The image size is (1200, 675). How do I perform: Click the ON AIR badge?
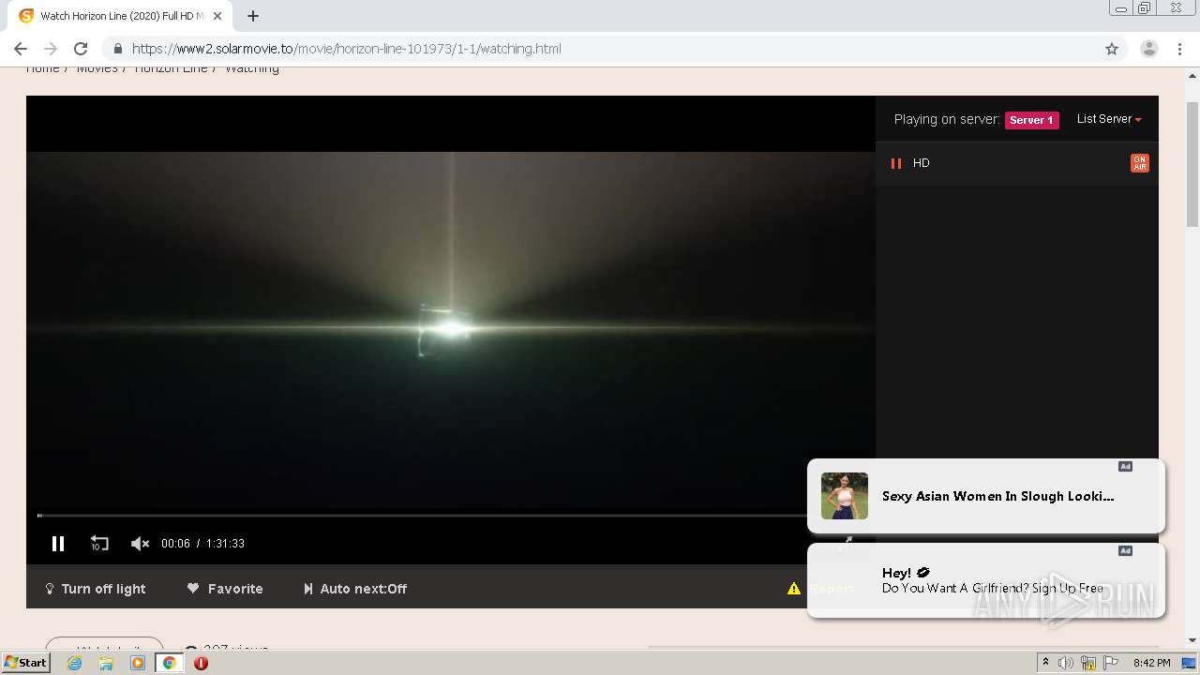coord(1139,163)
